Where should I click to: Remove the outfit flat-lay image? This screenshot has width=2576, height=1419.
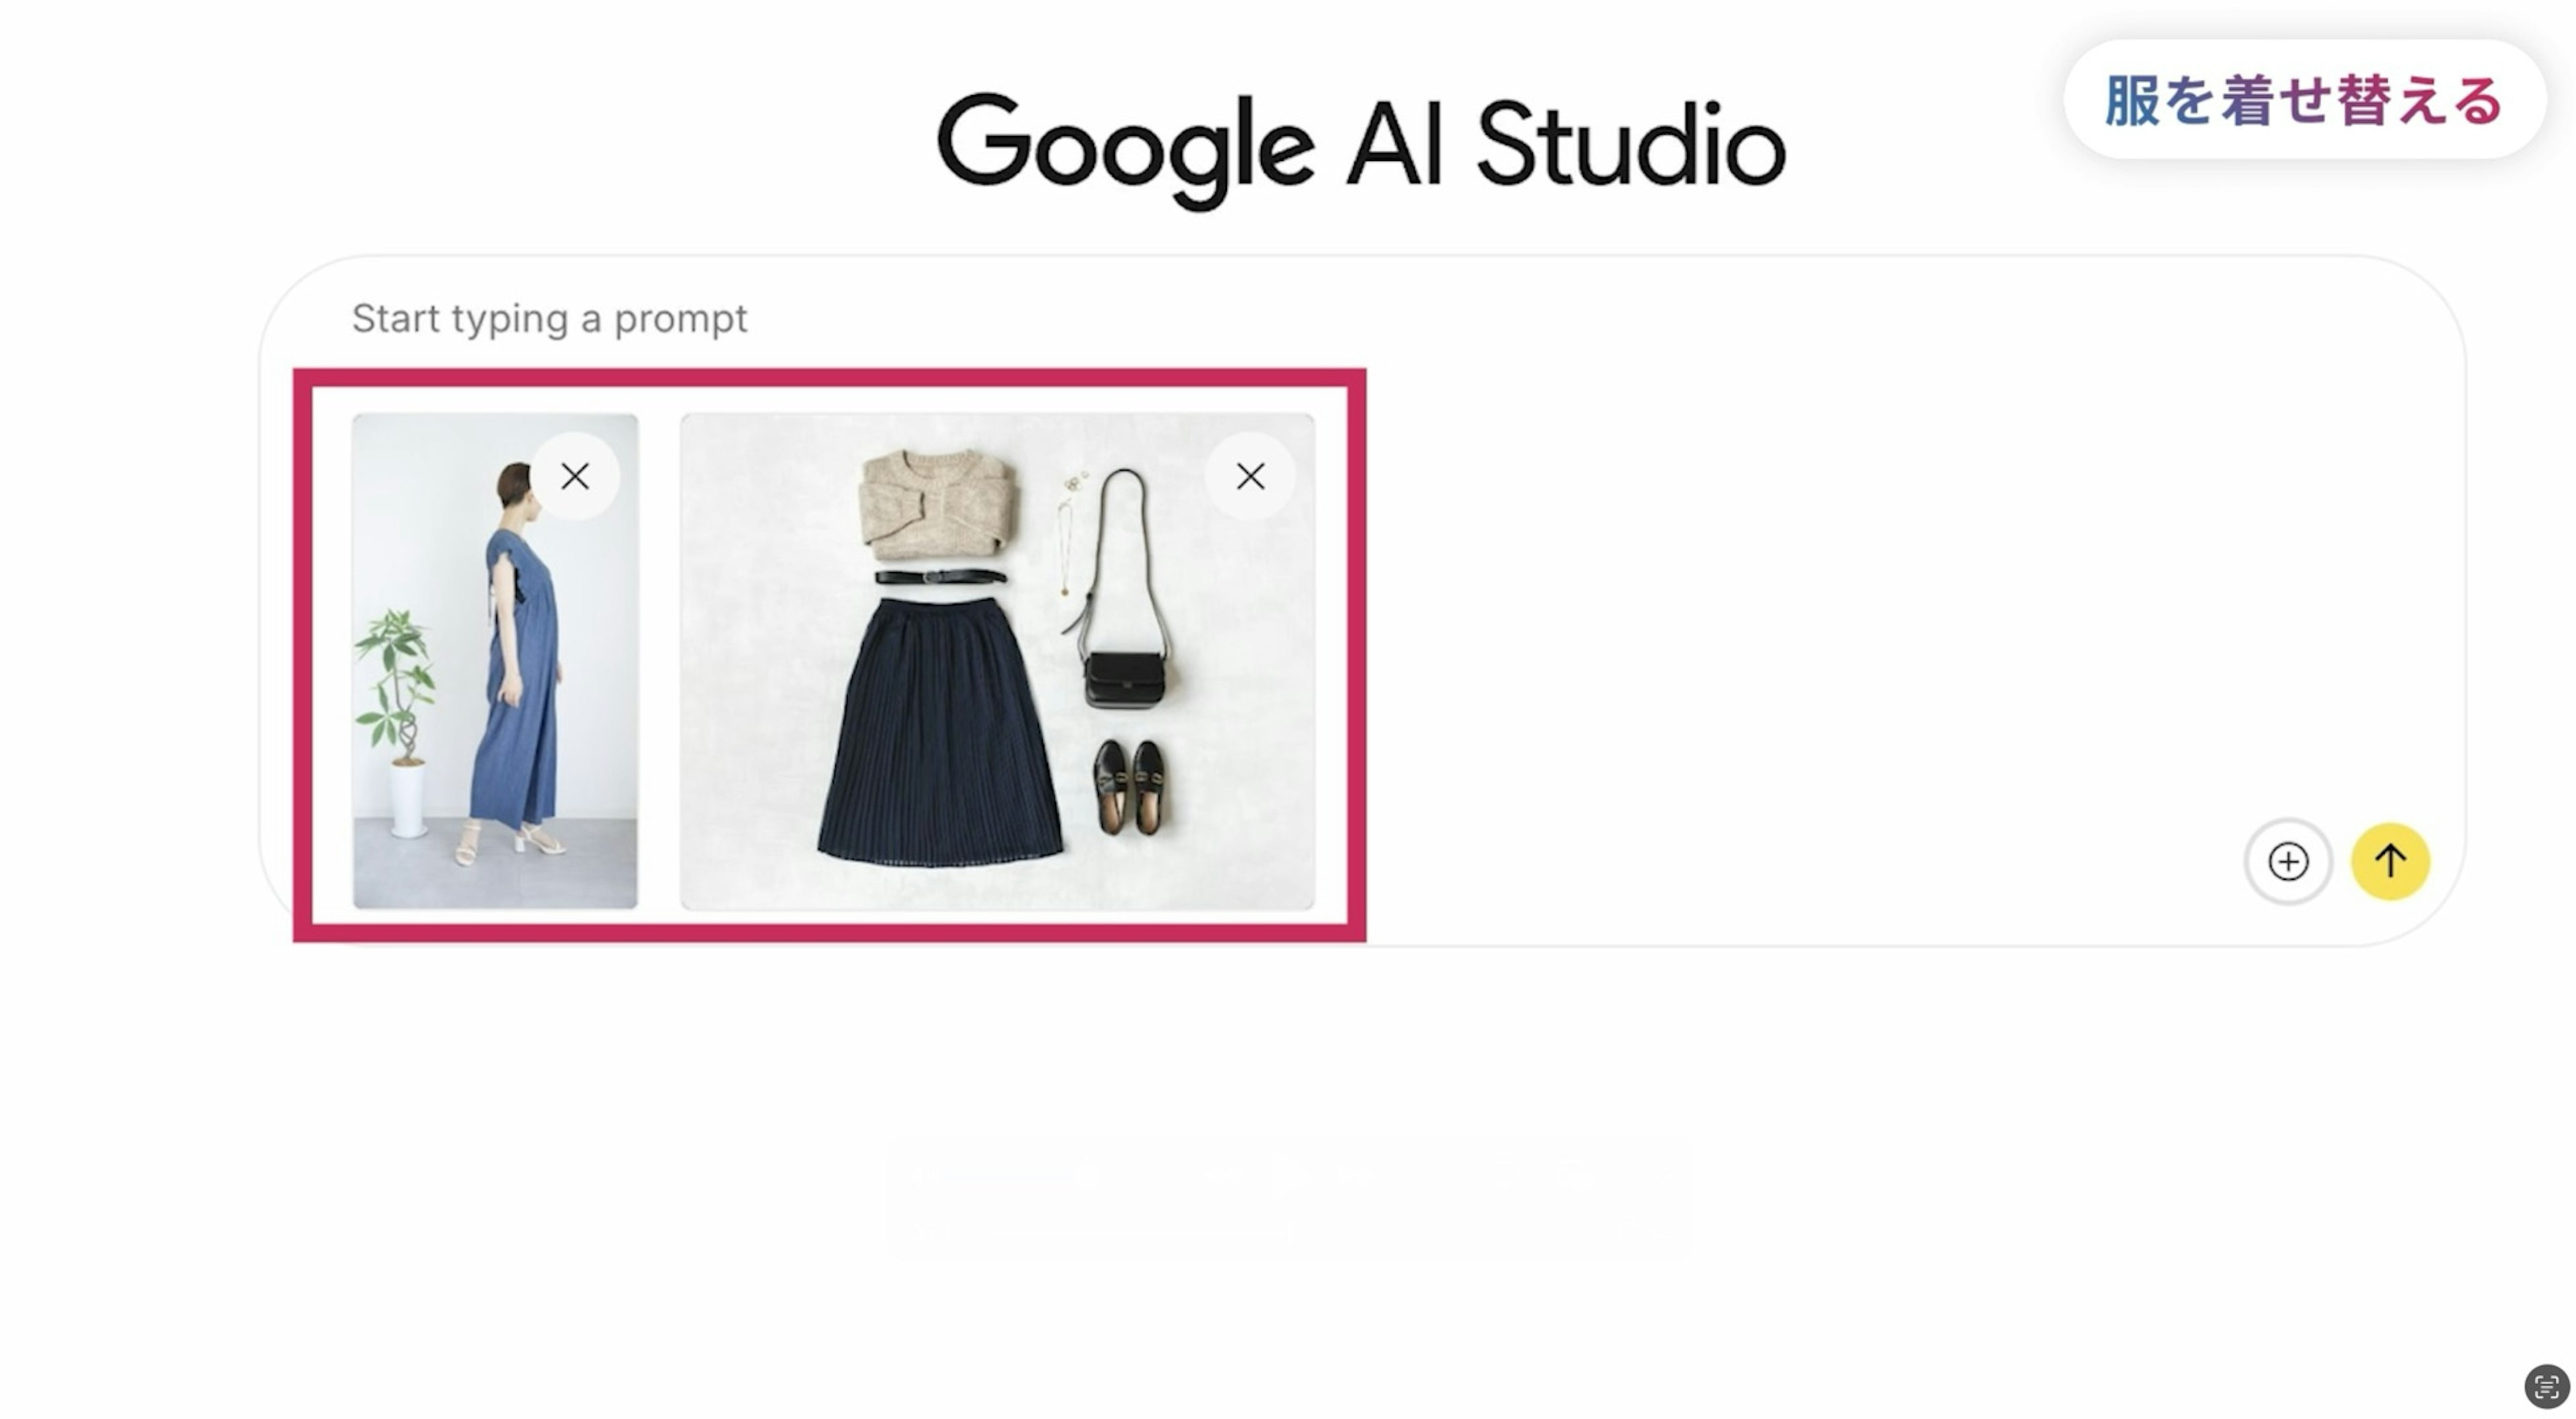1250,476
